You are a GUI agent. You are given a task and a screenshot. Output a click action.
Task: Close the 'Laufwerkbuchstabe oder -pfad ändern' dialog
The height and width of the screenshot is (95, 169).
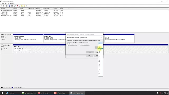(x=101, y=37)
